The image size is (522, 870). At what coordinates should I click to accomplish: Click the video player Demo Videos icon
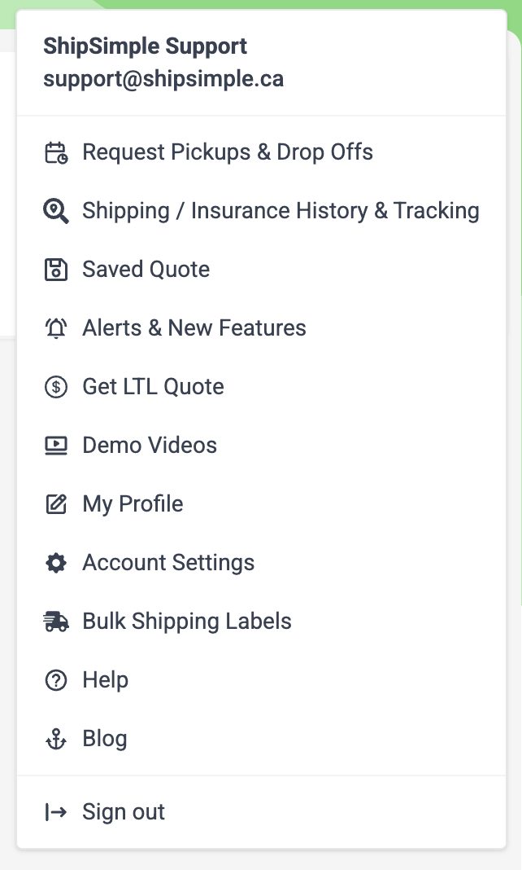coord(56,446)
